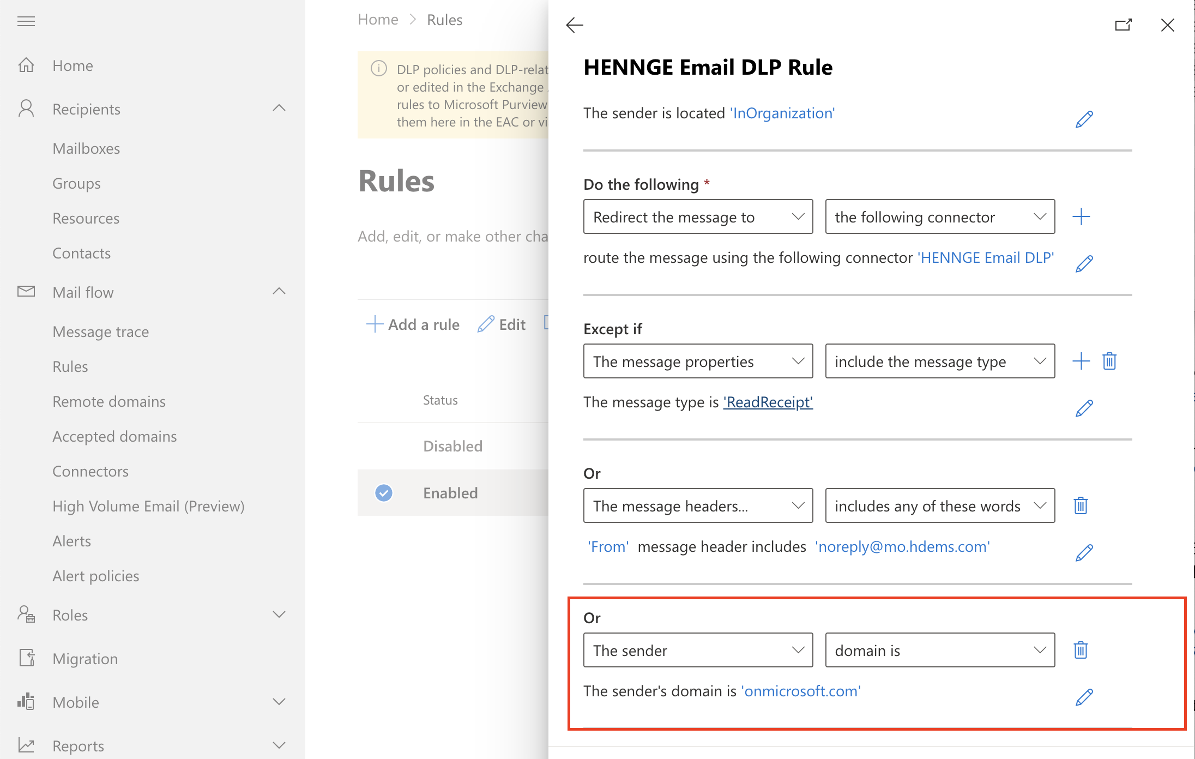The width and height of the screenshot is (1195, 759).
Task: Add another exception with plus icon
Action: (x=1081, y=361)
